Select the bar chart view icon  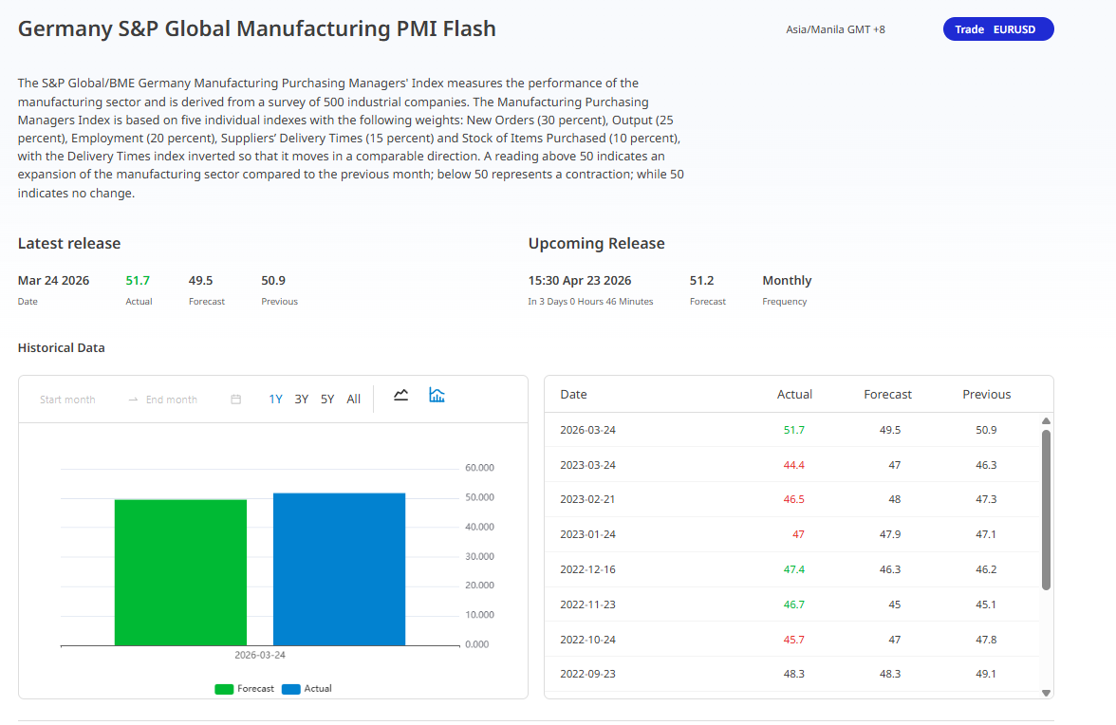(x=437, y=396)
